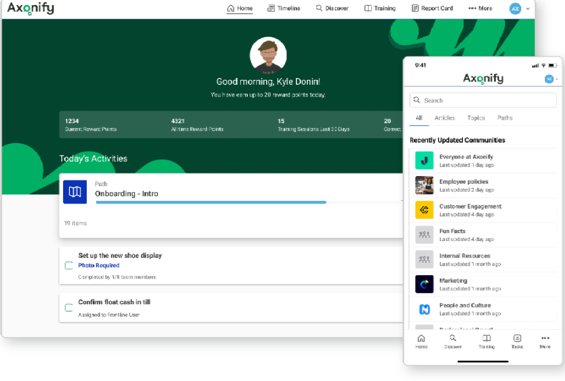Viewport: 565px width, 381px height.
Task: Open the Employee policies community
Action: (x=483, y=186)
